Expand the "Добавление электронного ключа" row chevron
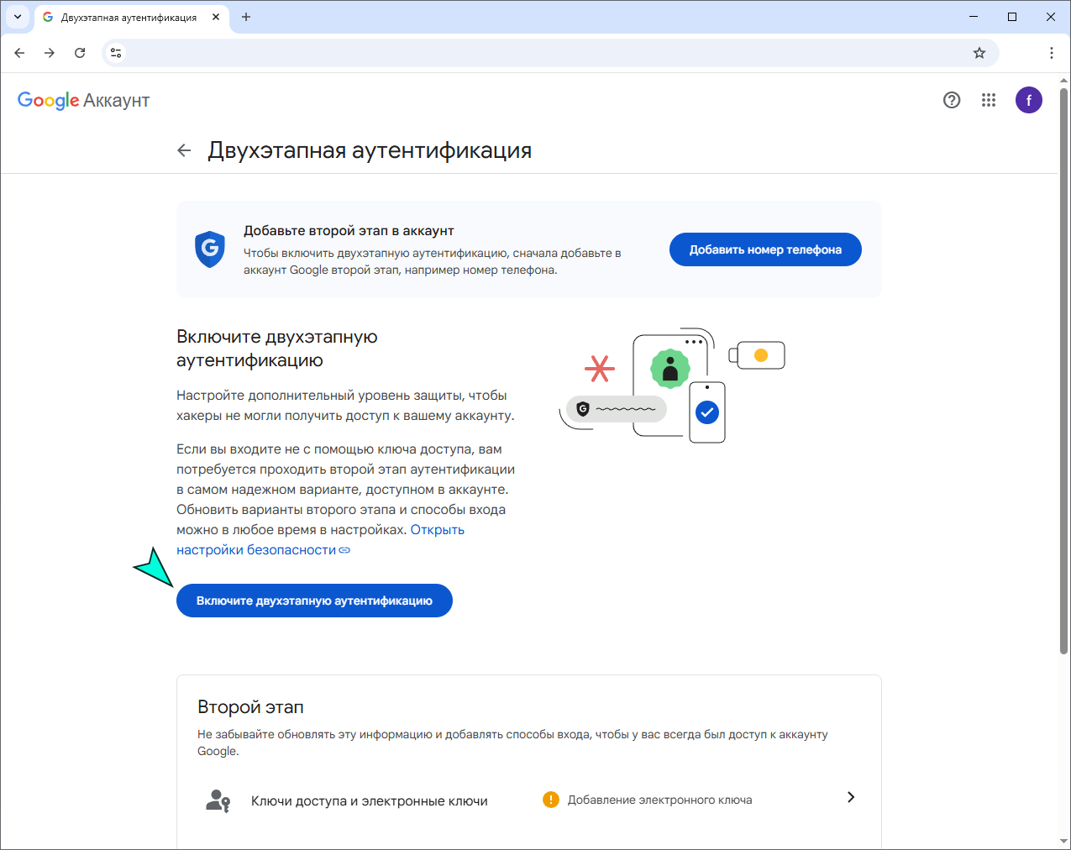Screen dimensions: 1071x850 click(851, 797)
